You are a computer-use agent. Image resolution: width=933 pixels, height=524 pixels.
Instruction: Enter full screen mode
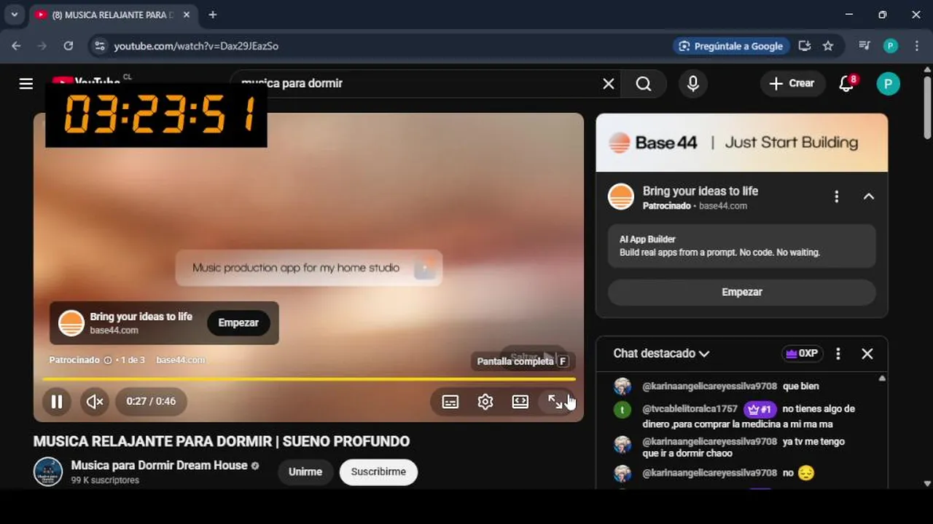tap(555, 402)
